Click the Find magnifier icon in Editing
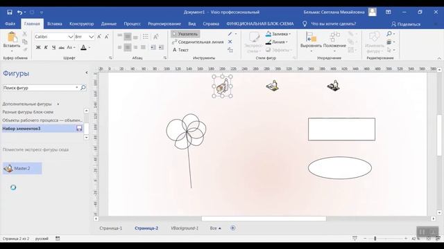 coord(390,34)
